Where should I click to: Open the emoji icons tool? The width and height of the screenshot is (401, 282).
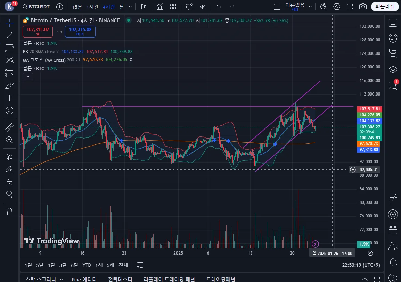(x=9, y=110)
